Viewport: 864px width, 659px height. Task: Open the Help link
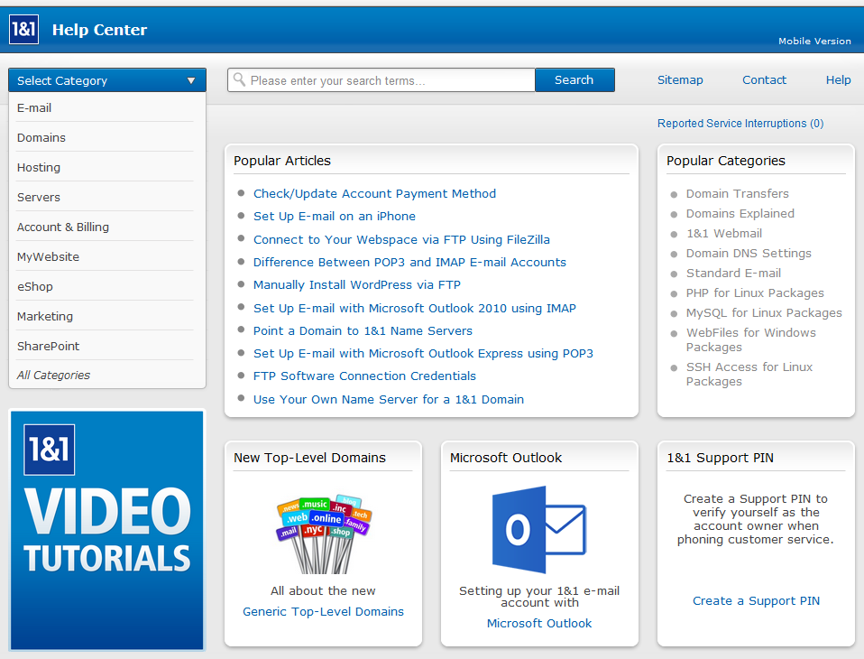click(838, 80)
